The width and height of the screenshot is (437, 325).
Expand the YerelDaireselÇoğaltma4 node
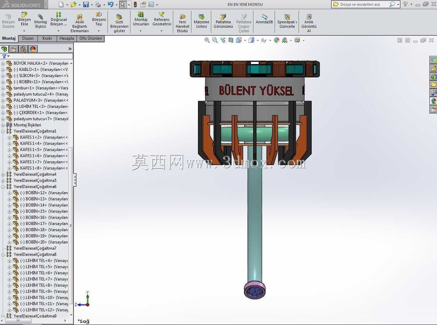pyautogui.click(x=3, y=174)
